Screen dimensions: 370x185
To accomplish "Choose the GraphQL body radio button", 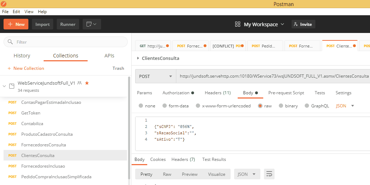I will [307, 106].
